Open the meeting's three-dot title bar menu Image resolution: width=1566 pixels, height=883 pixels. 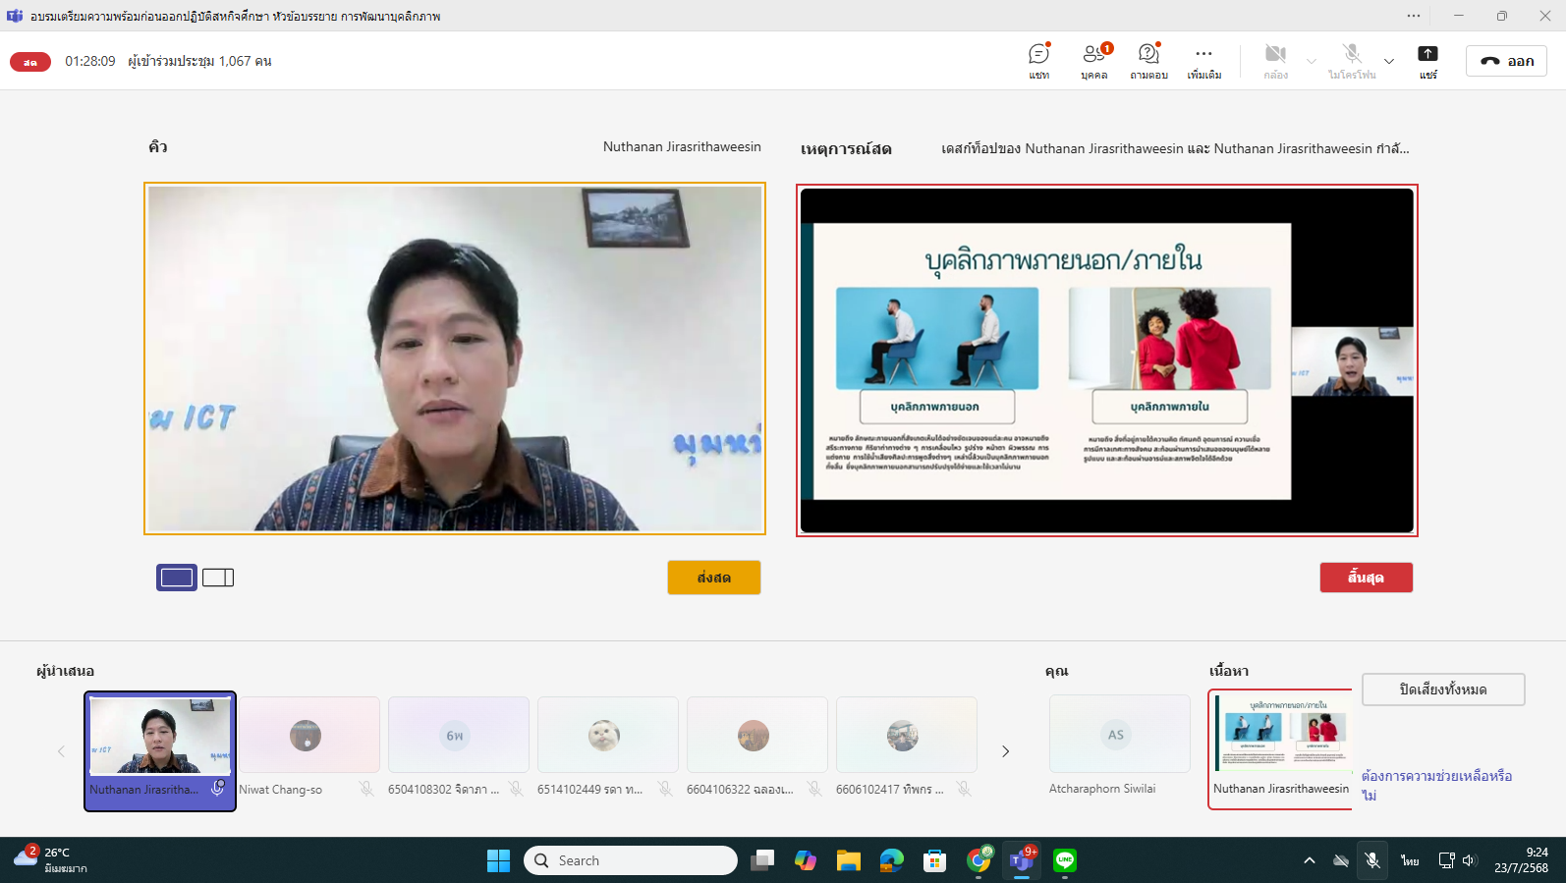coord(1413,16)
